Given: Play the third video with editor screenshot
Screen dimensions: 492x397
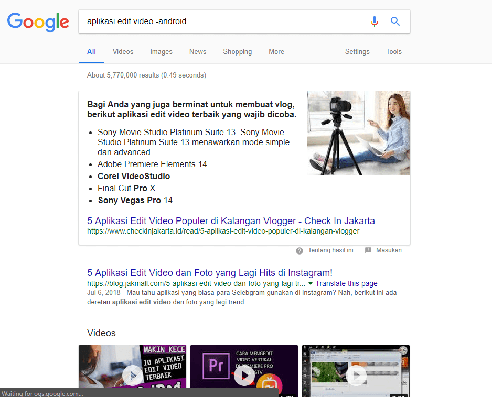Looking at the screenshot, I should [x=356, y=376].
